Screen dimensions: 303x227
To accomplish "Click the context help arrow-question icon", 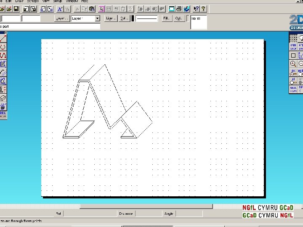I will (196, 9).
